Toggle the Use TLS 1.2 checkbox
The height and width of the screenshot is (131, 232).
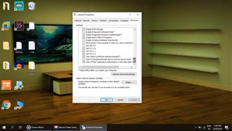[x=84, y=54]
